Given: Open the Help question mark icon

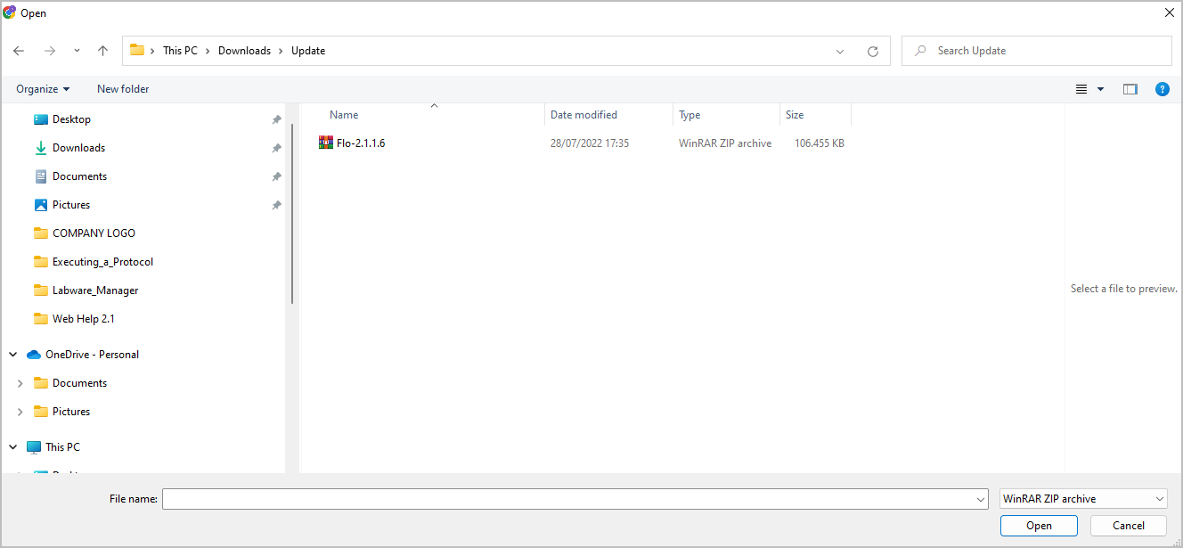Looking at the screenshot, I should coord(1162,89).
